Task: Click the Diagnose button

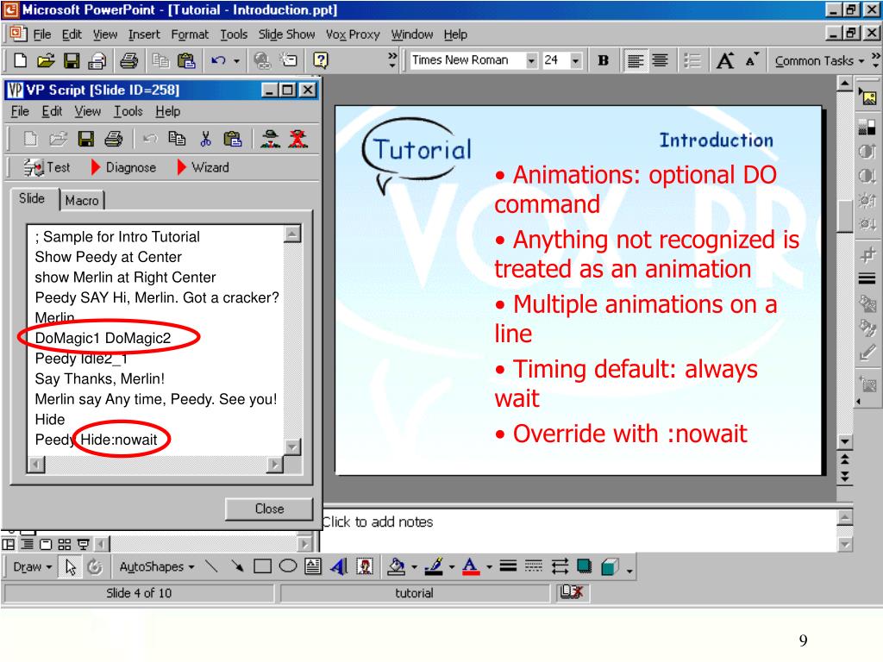Action: 123,167
